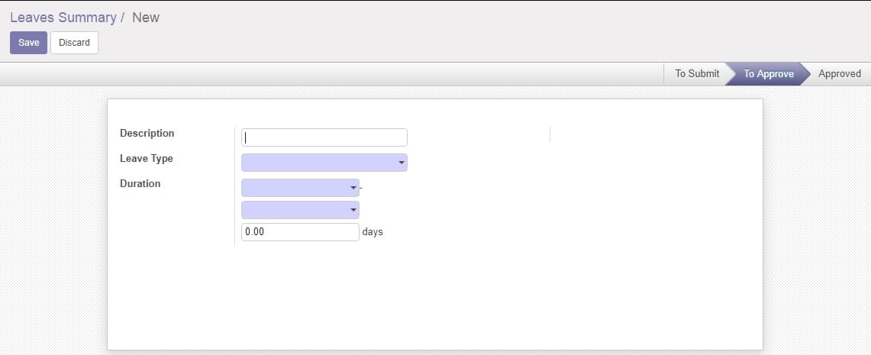
Task: Discard the new leave form
Action: pos(75,43)
